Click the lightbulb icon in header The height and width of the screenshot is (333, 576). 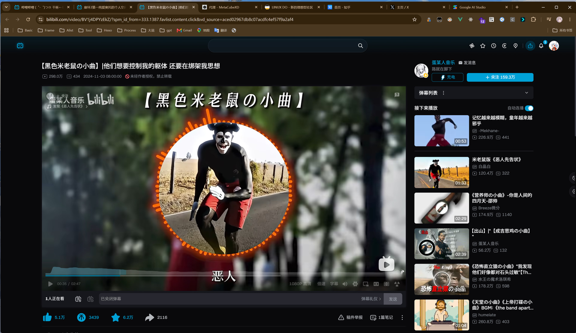tap(515, 46)
